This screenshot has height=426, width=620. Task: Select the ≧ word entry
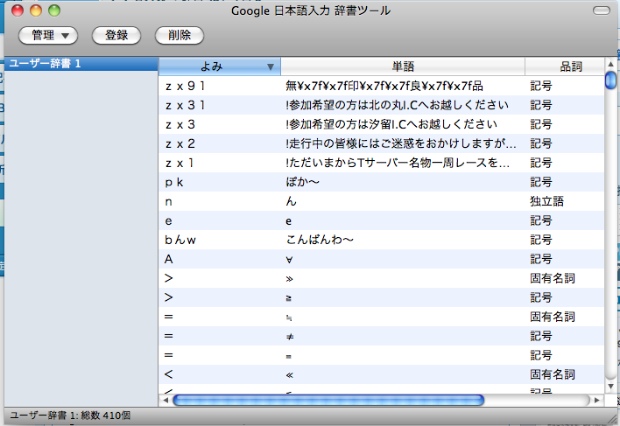point(381,297)
